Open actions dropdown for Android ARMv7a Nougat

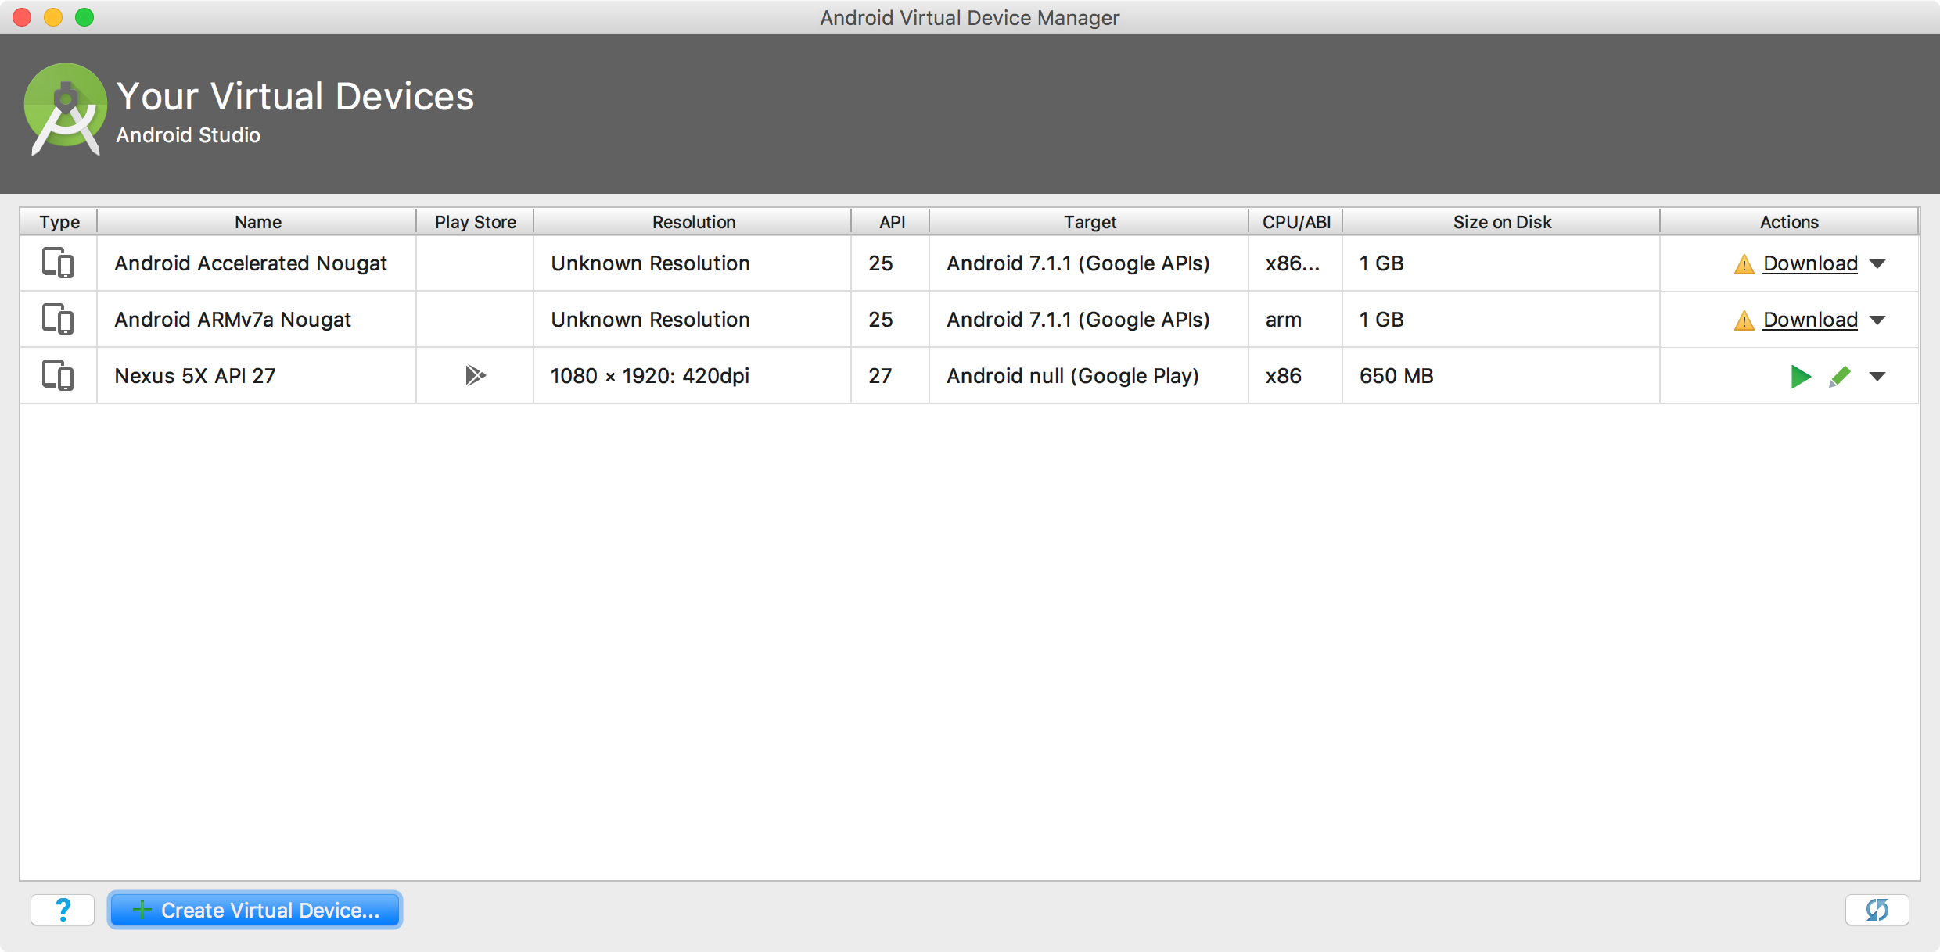[1877, 320]
